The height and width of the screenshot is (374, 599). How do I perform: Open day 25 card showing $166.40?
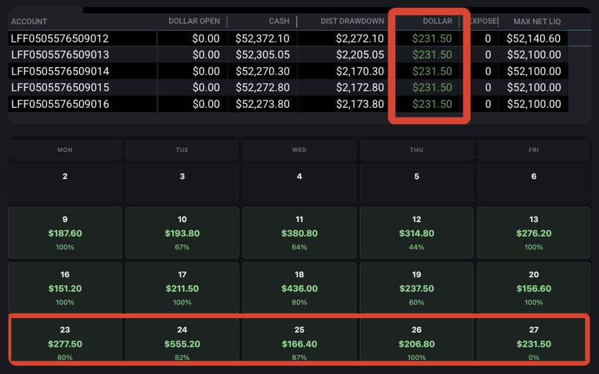(x=299, y=340)
